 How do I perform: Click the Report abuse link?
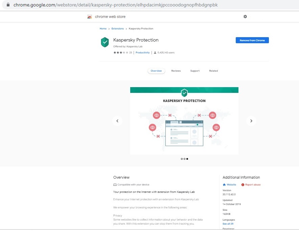(253, 184)
